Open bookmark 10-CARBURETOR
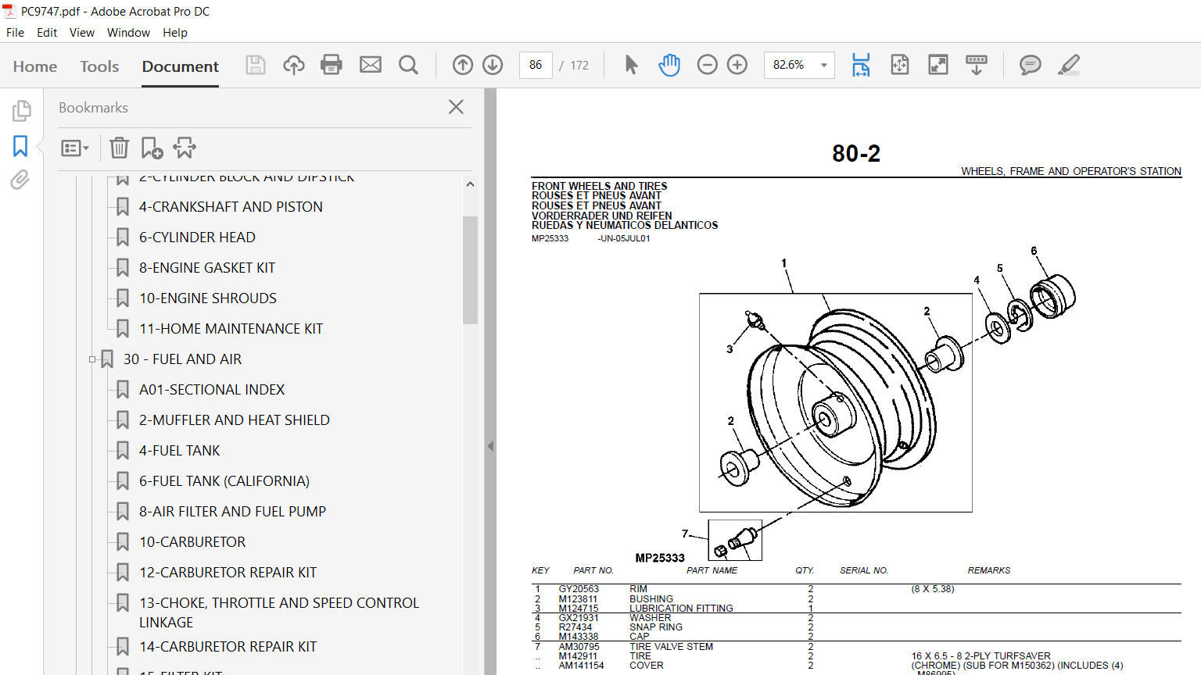 pos(192,542)
